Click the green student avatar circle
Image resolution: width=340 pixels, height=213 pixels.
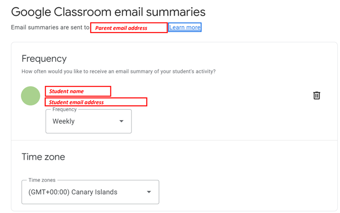coord(31,96)
